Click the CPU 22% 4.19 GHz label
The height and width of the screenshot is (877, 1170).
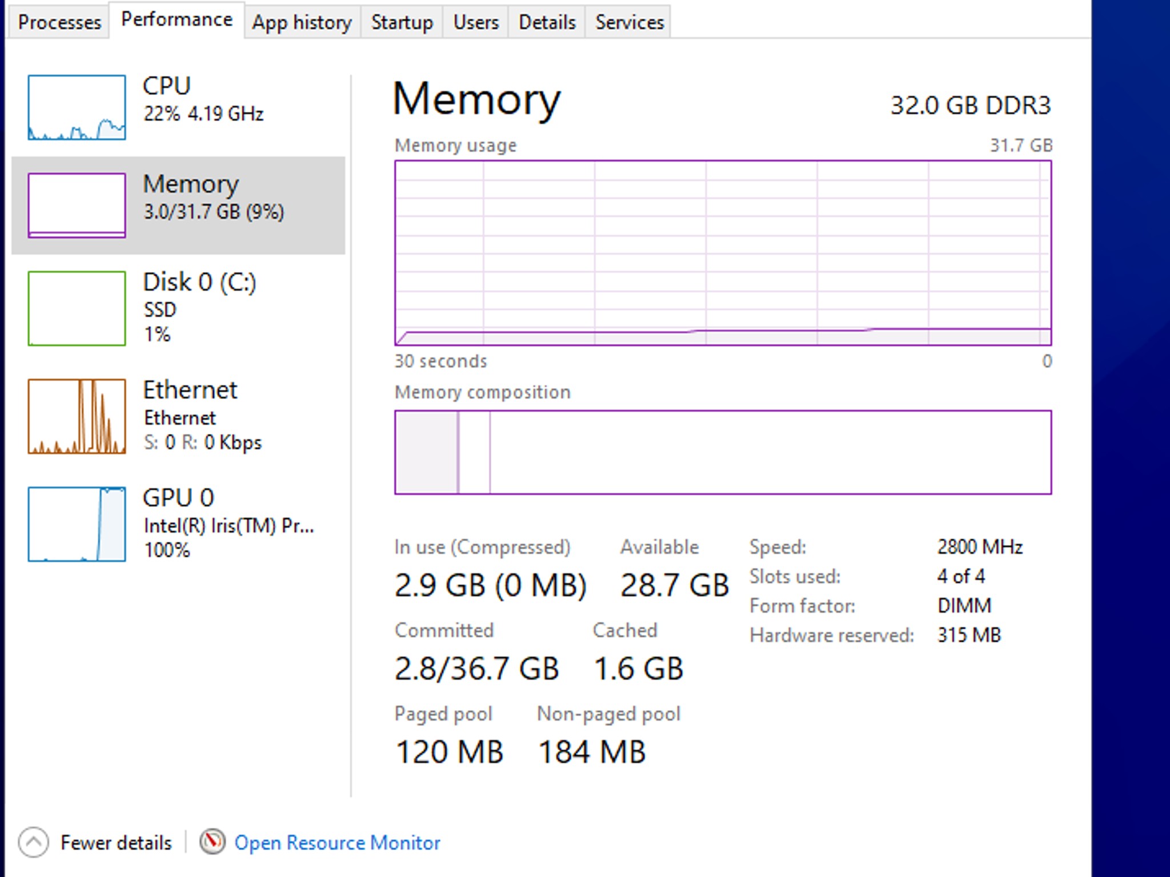coord(203,99)
